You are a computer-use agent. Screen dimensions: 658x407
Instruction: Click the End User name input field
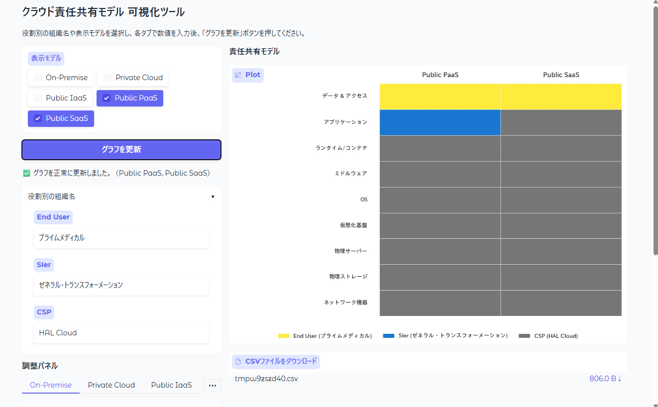(x=121, y=238)
